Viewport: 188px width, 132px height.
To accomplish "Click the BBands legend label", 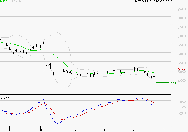I will click(x=17, y=1).
